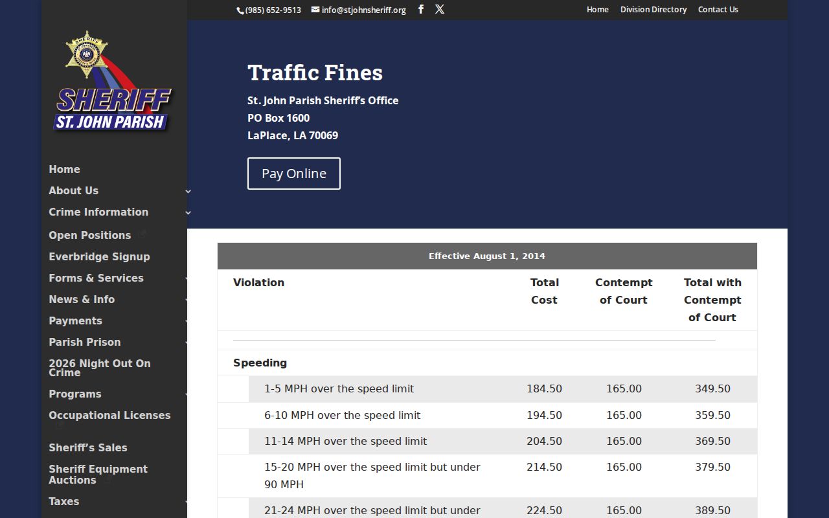Open About Us in the sidebar
Viewport: 829px width, 518px height.
coord(73,190)
